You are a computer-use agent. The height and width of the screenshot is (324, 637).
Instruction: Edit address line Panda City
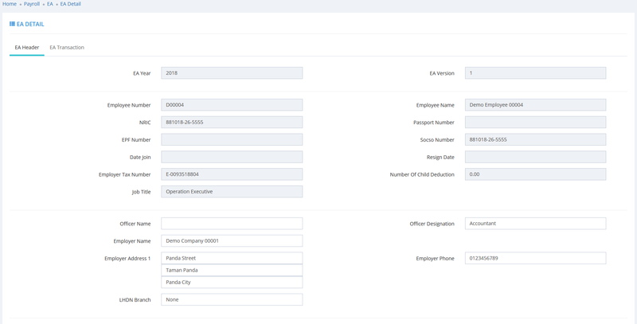[232, 282]
